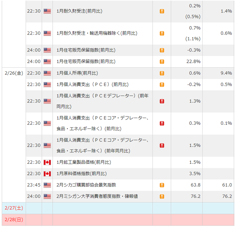This screenshot has height=227, width=235.
Task: Click the red importance icon for PCEコア・デフレーター(前月比)
Action: click(x=162, y=124)
